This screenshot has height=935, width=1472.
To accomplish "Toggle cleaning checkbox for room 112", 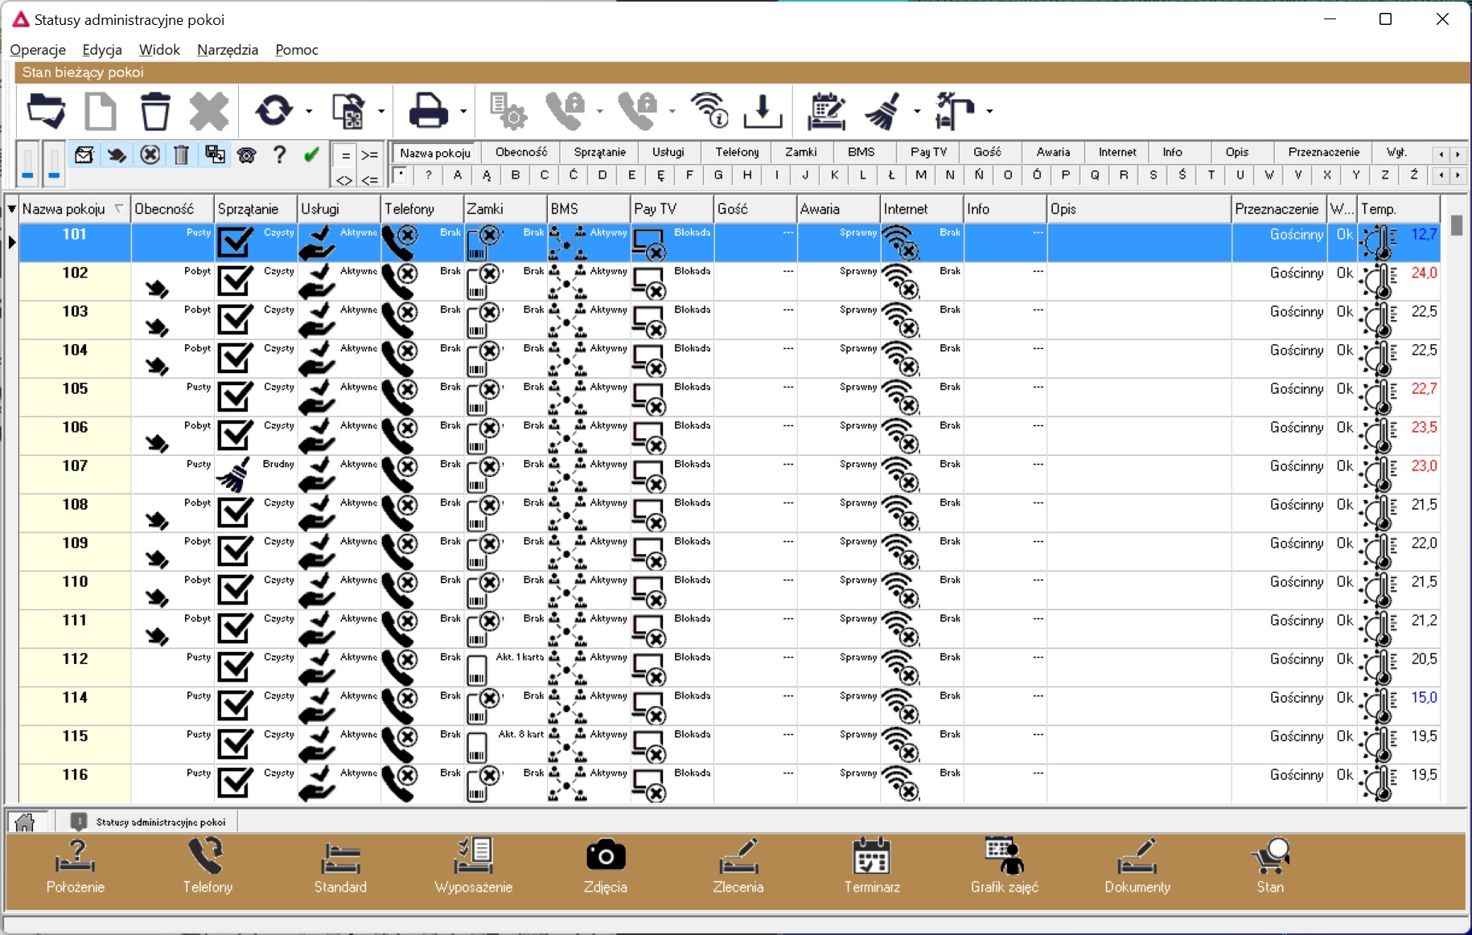I will 235,667.
